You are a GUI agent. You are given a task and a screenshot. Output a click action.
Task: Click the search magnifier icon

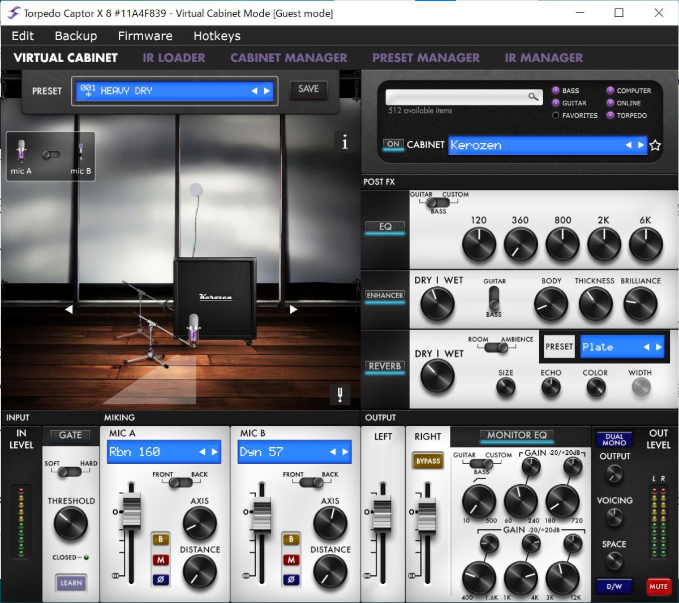[x=533, y=97]
